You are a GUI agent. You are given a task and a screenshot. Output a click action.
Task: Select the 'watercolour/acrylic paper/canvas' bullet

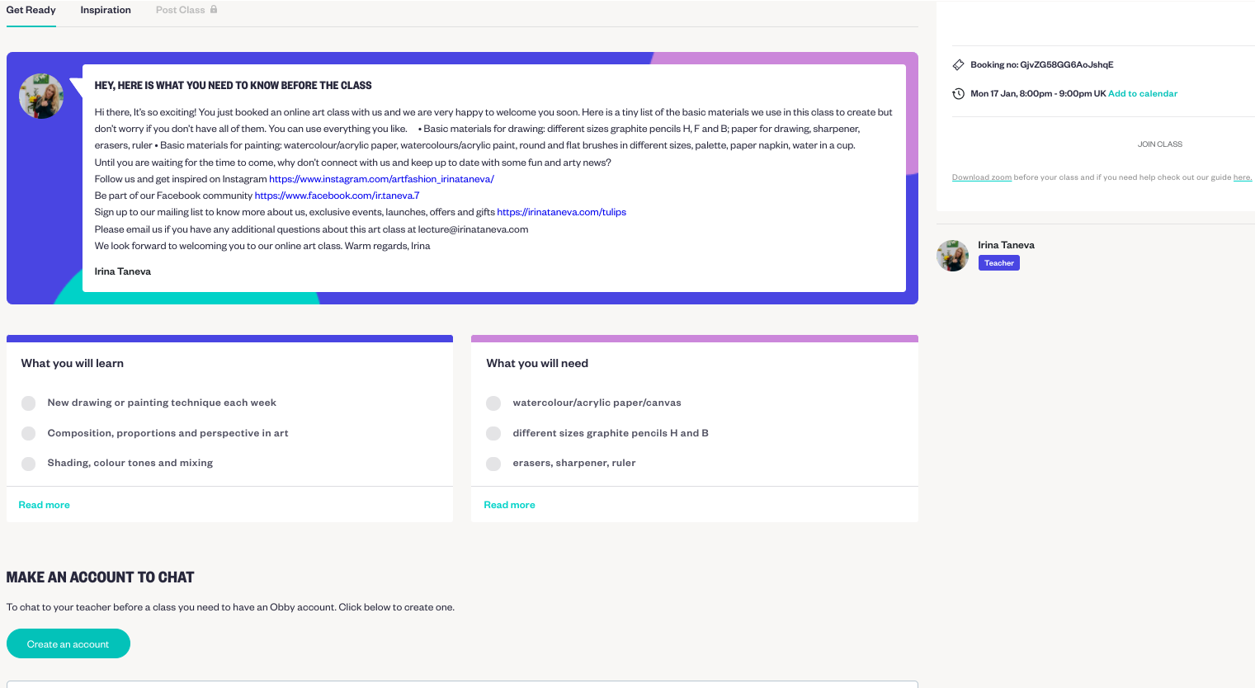pos(493,403)
